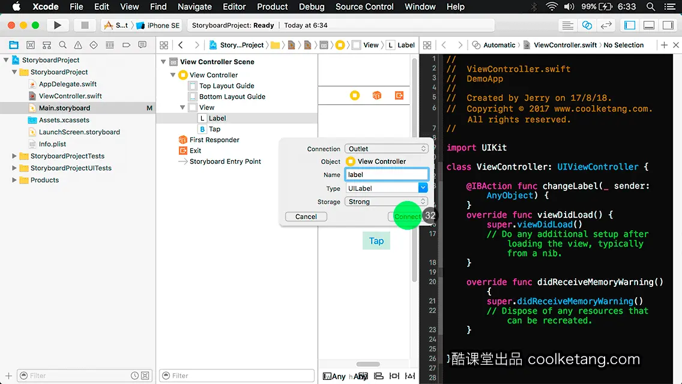Screen dimensions: 682x384
Task: Select the Exit icon in scene dock
Action: (x=399, y=95)
